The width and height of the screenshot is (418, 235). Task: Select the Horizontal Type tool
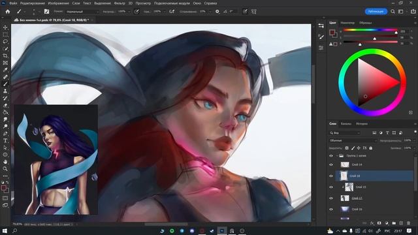pos(5,140)
